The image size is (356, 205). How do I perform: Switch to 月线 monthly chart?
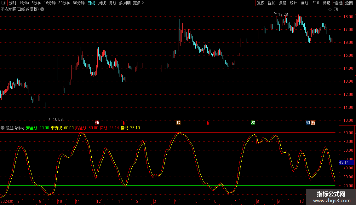pos(112,3)
